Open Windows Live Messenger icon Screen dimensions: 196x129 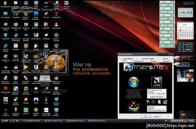[56, 80]
